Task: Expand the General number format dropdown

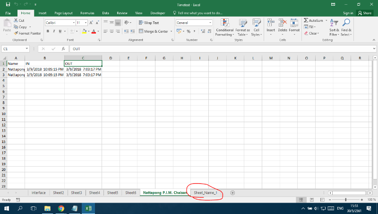Action: coord(210,23)
